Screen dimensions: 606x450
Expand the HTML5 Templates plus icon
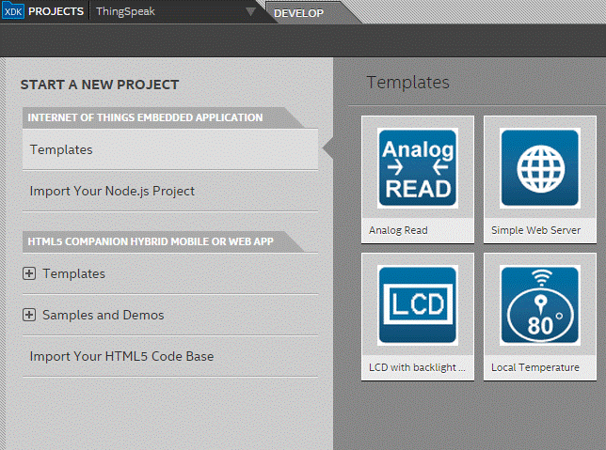[x=29, y=273]
